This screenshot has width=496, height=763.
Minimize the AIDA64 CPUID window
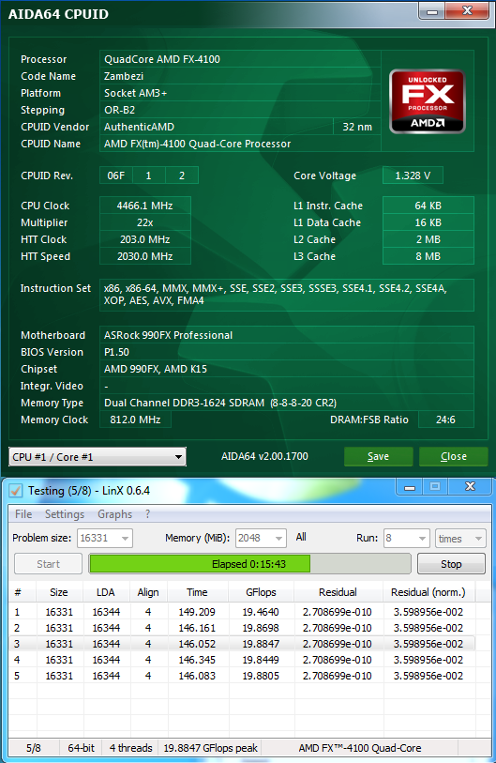pos(432,11)
